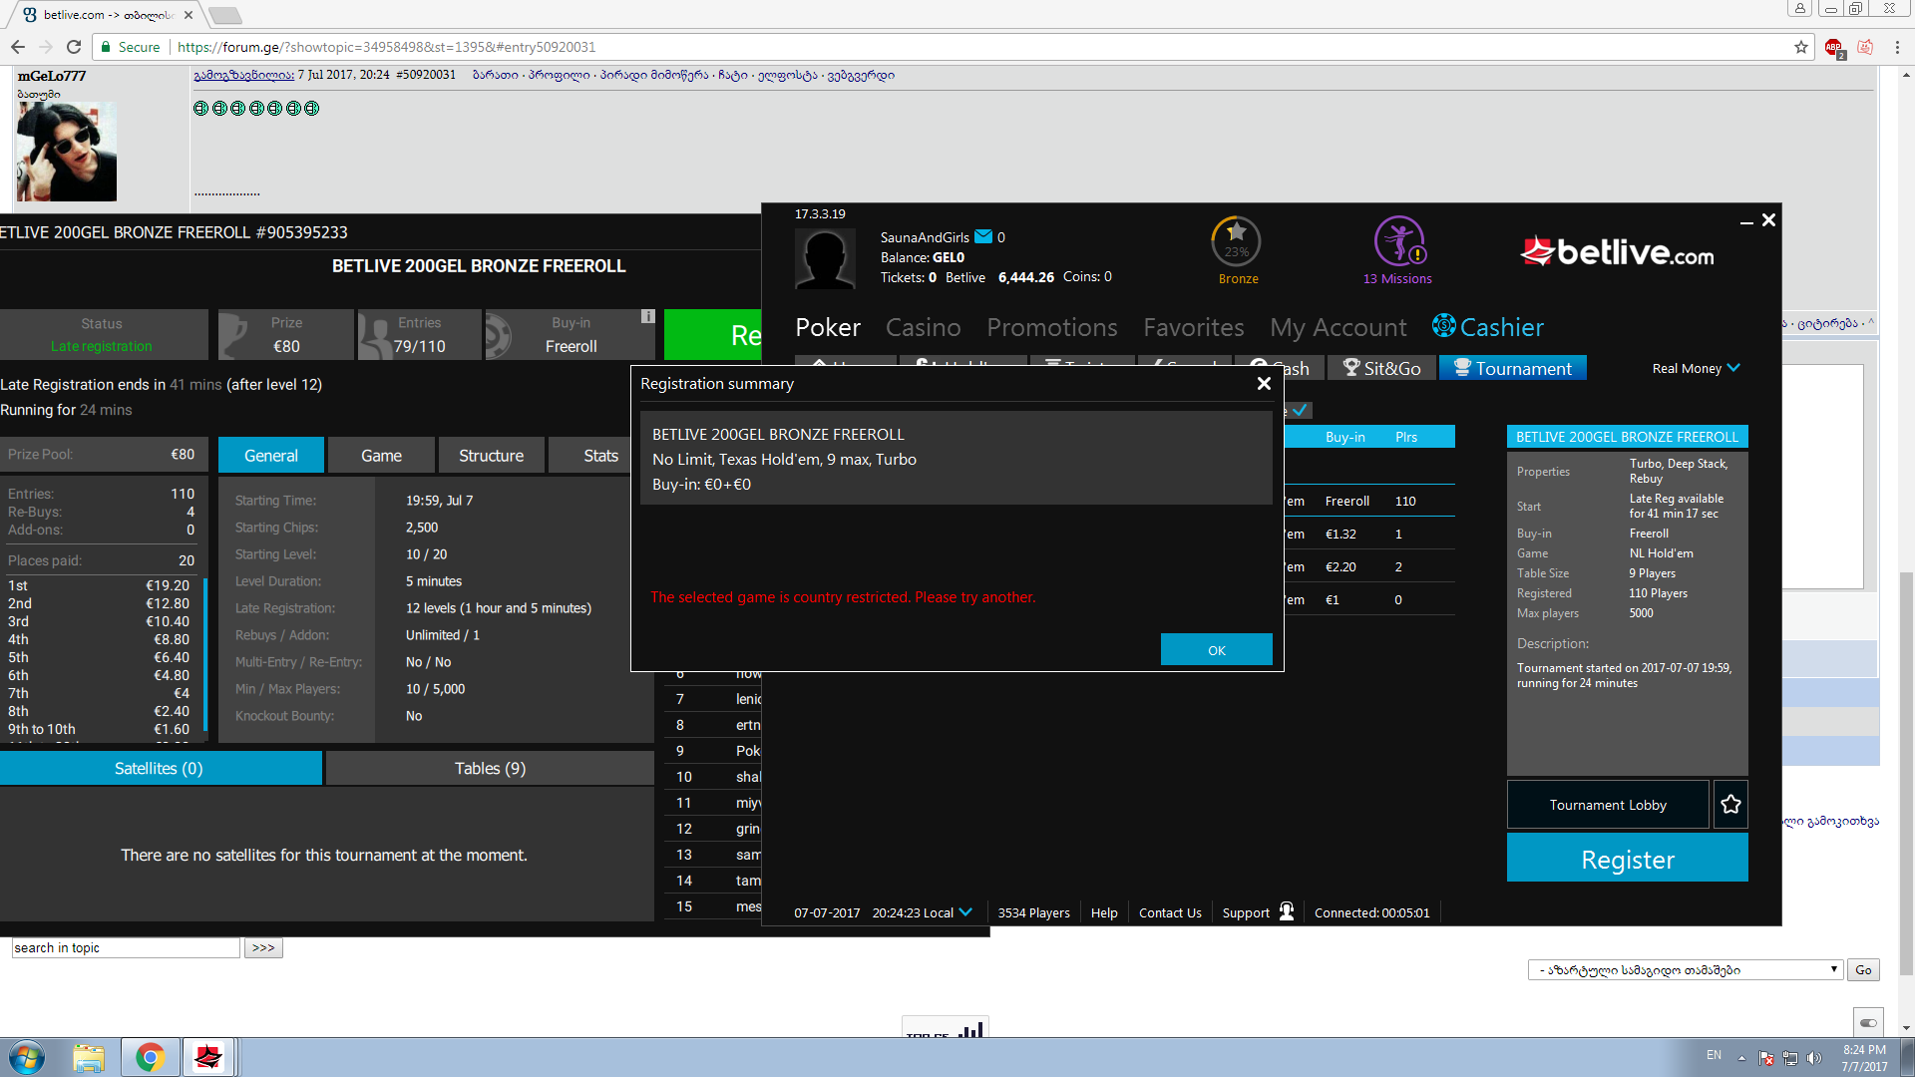1915x1077 pixels.
Task: Select the Poker section
Action: click(x=828, y=327)
